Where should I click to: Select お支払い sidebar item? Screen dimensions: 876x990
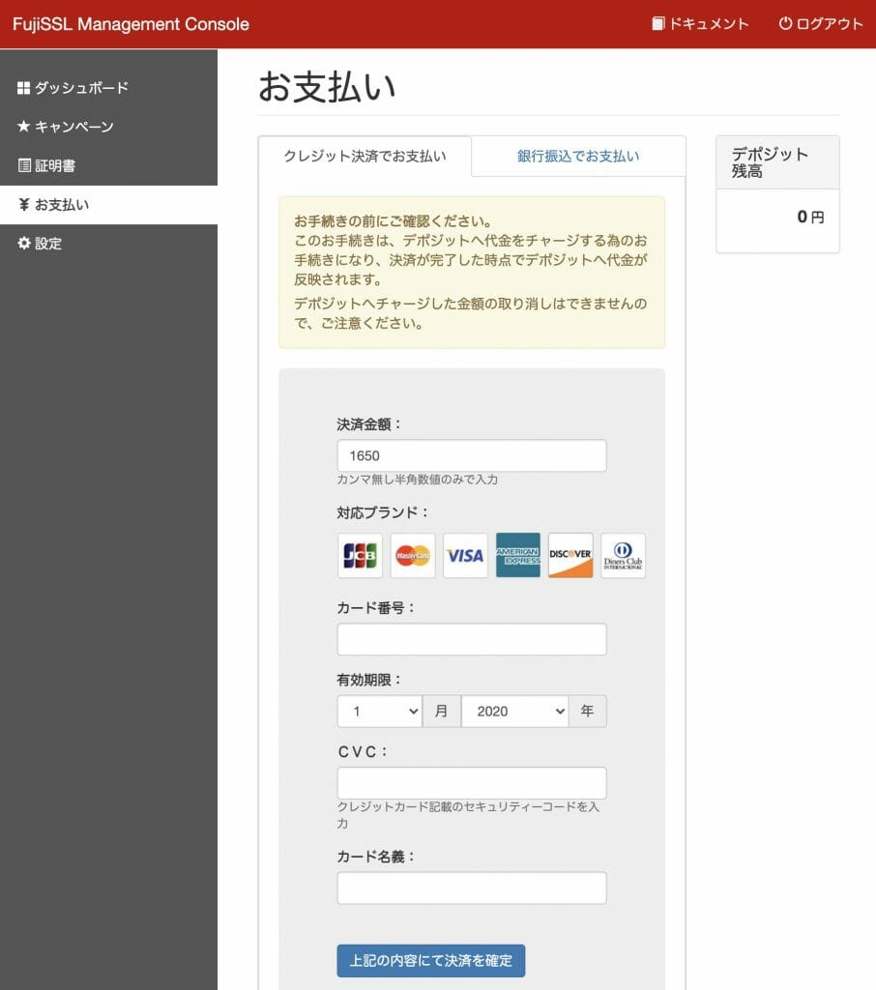tap(108, 205)
